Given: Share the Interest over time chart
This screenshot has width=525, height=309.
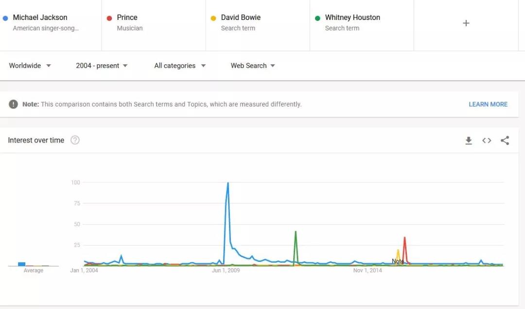Looking at the screenshot, I should click(505, 141).
